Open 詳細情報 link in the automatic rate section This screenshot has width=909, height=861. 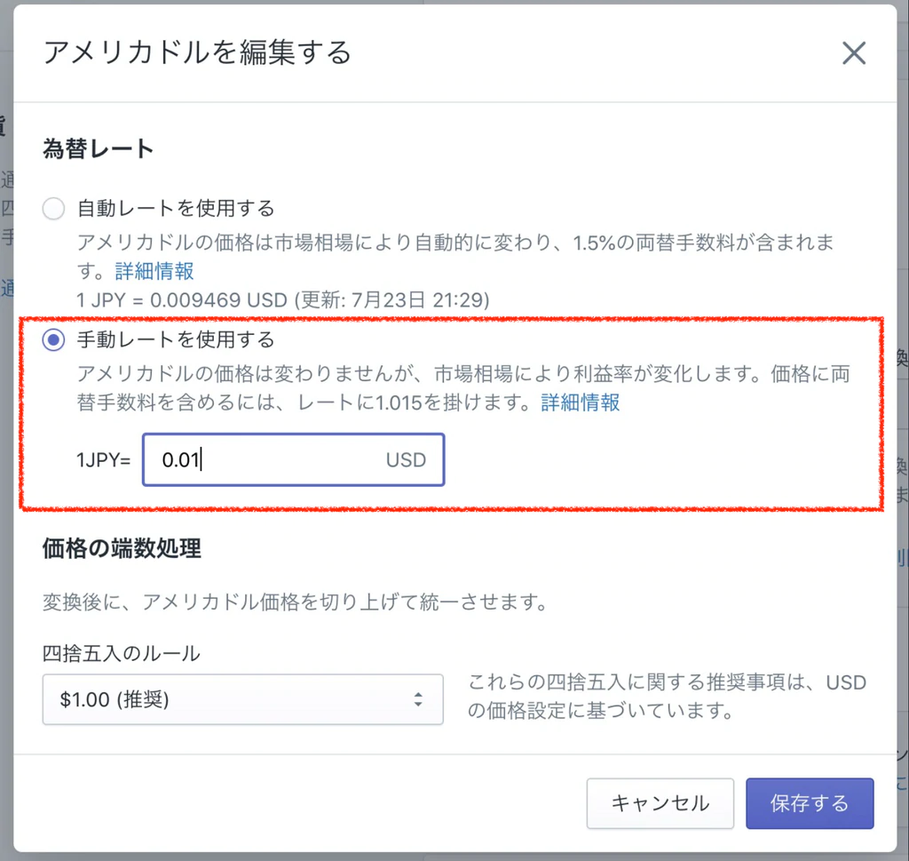pyautogui.click(x=154, y=271)
